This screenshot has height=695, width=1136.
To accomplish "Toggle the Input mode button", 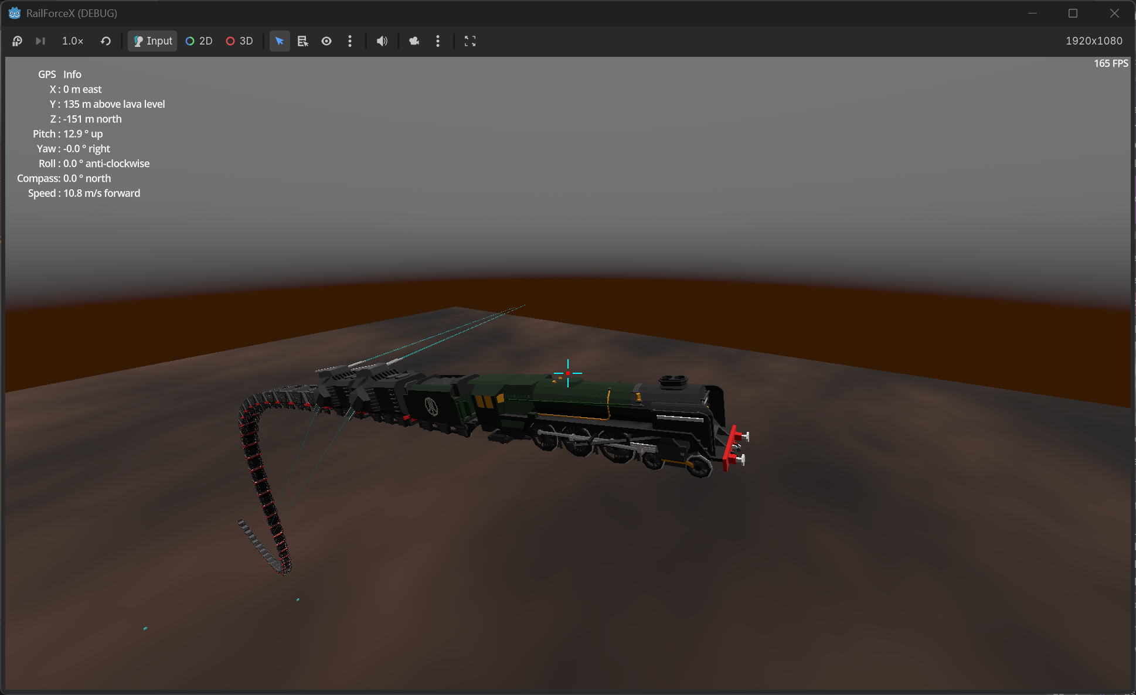I will pyautogui.click(x=152, y=41).
